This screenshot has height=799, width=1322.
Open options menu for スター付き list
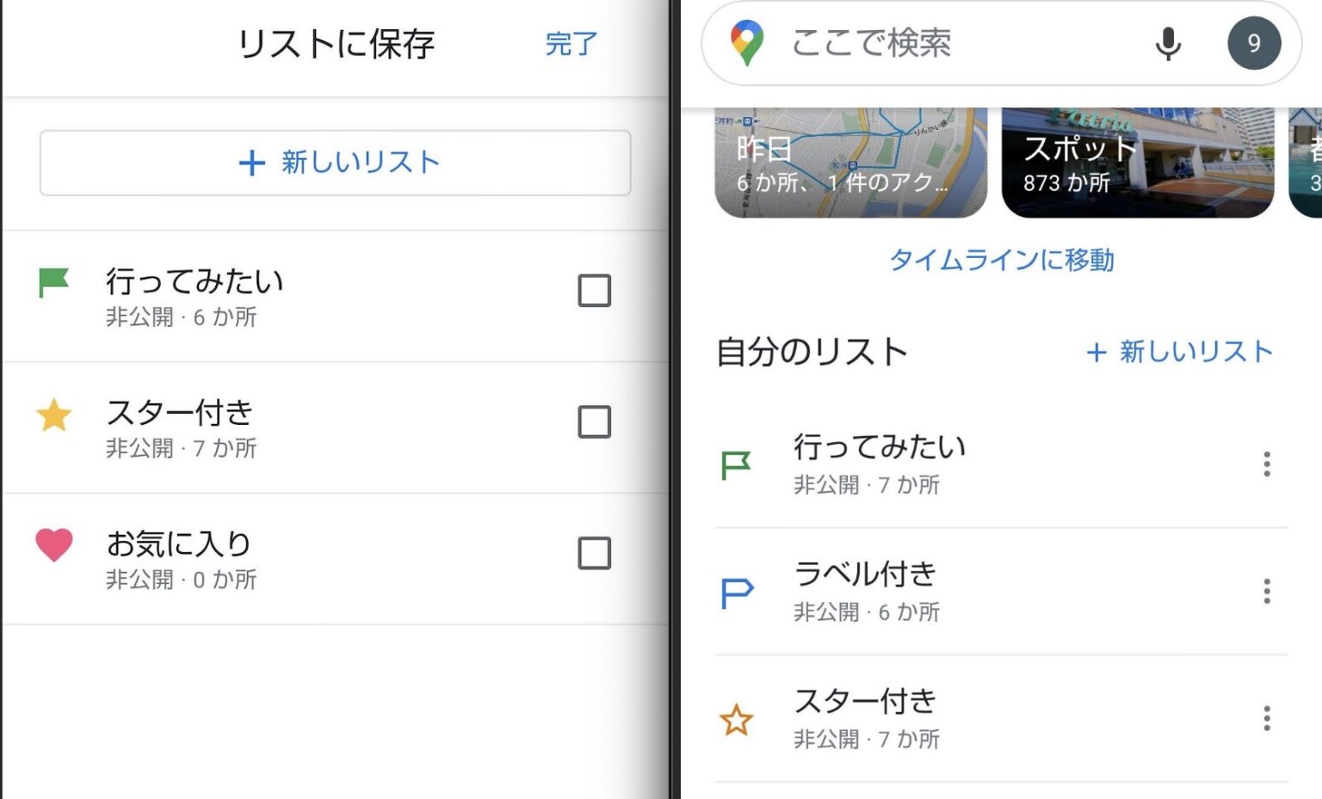[1266, 718]
